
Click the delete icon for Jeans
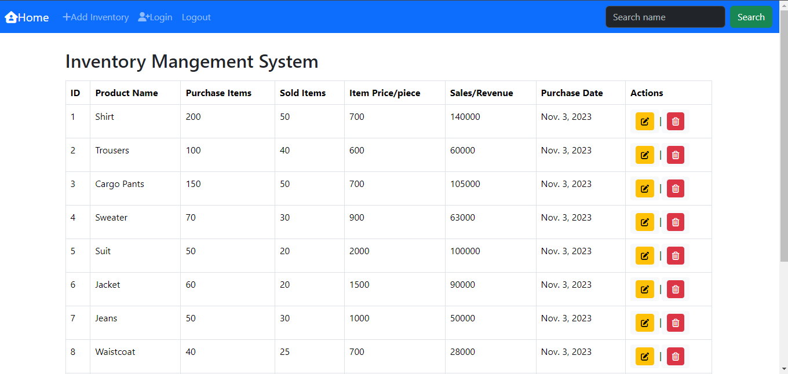675,322
